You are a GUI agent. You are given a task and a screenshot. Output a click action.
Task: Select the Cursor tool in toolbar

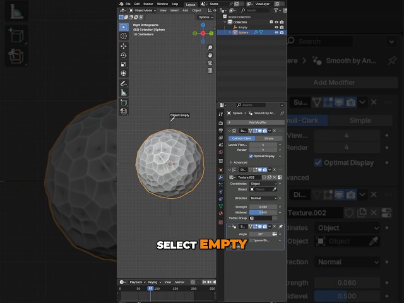(124, 36)
